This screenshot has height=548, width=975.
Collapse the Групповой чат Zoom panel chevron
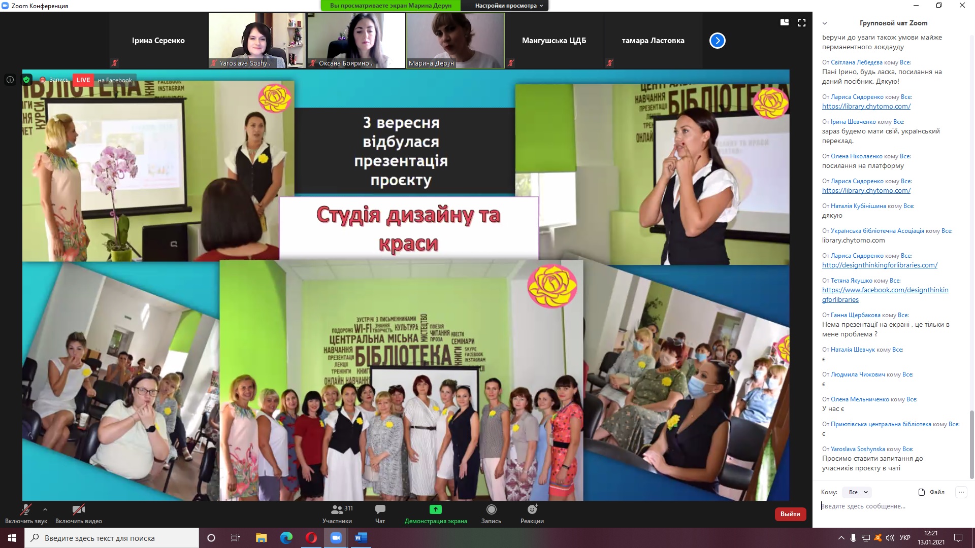pyautogui.click(x=825, y=23)
